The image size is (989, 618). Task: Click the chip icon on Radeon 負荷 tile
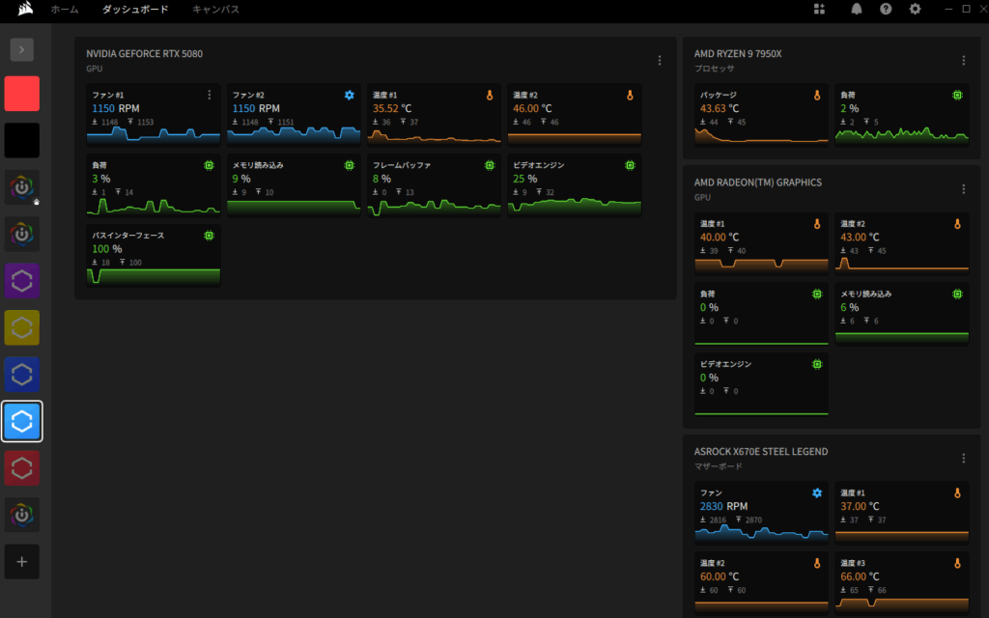[817, 294]
